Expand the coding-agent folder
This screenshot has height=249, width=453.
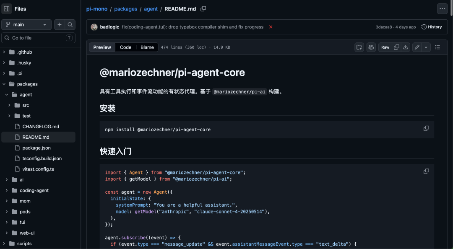click(x=7, y=190)
